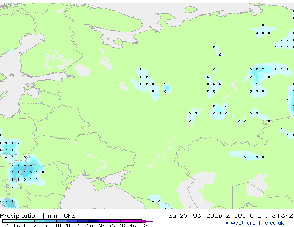The height and width of the screenshot is (227, 294).
Task: Click the '50' legend scale label
Action: pos(143,225)
